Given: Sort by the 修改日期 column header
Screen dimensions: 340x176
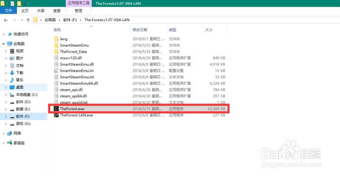Looking at the screenshot, I should pyautogui.click(x=149, y=30).
